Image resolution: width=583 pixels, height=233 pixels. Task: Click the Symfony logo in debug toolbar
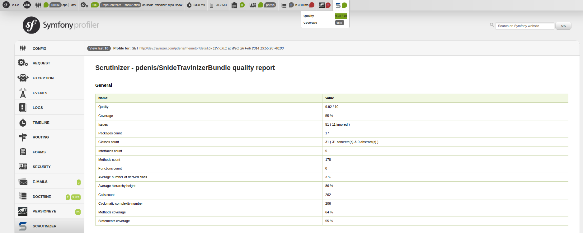point(6,5)
